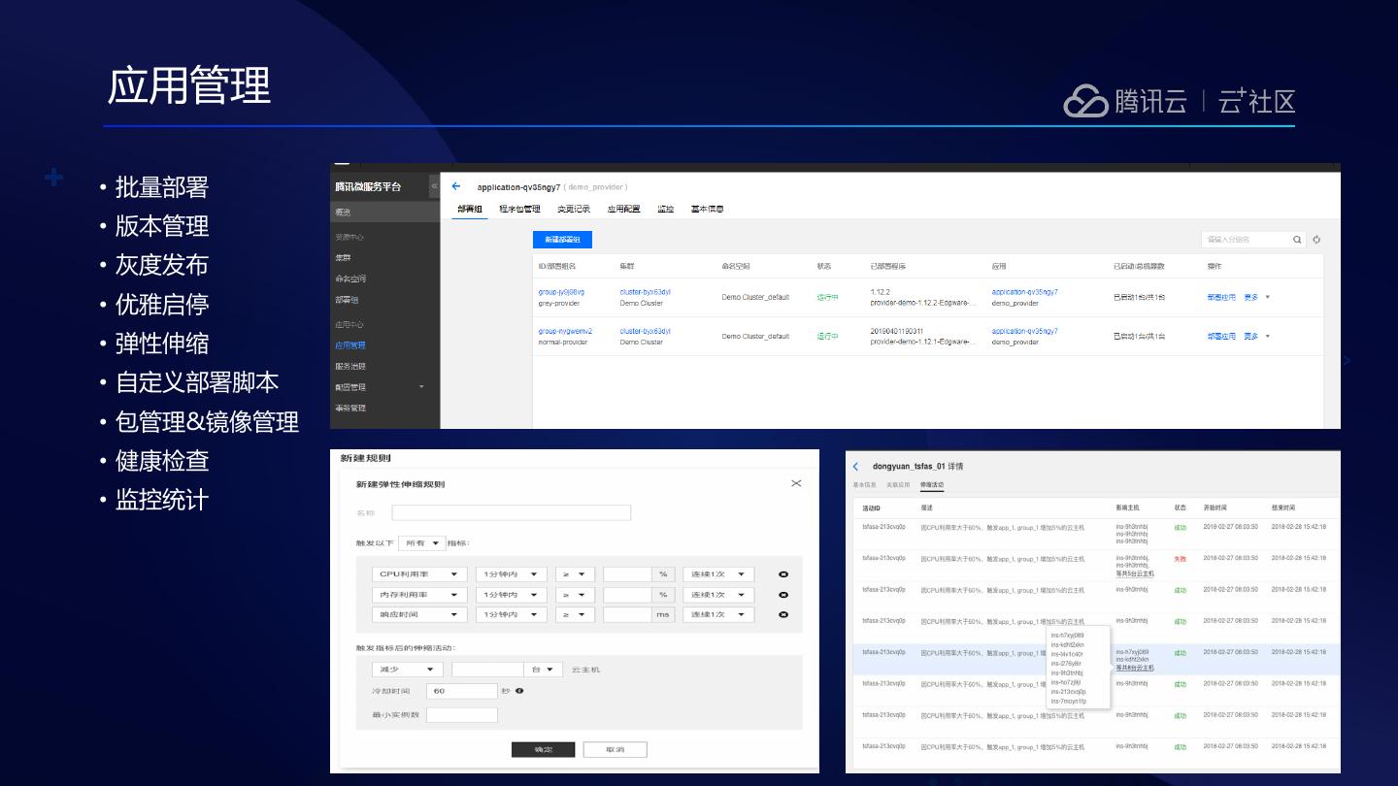Remove the 响应时间 rule row

click(x=783, y=614)
